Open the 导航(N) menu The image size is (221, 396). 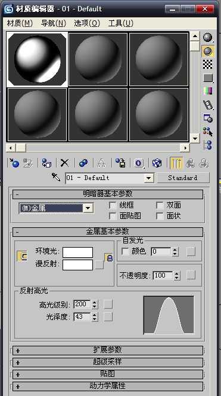[x=53, y=23]
